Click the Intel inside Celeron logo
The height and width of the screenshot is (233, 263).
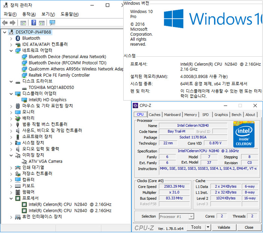pyautogui.click(x=244, y=134)
